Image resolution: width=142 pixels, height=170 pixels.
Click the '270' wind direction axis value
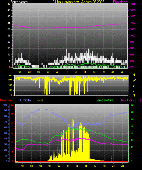(x=10, y=81)
